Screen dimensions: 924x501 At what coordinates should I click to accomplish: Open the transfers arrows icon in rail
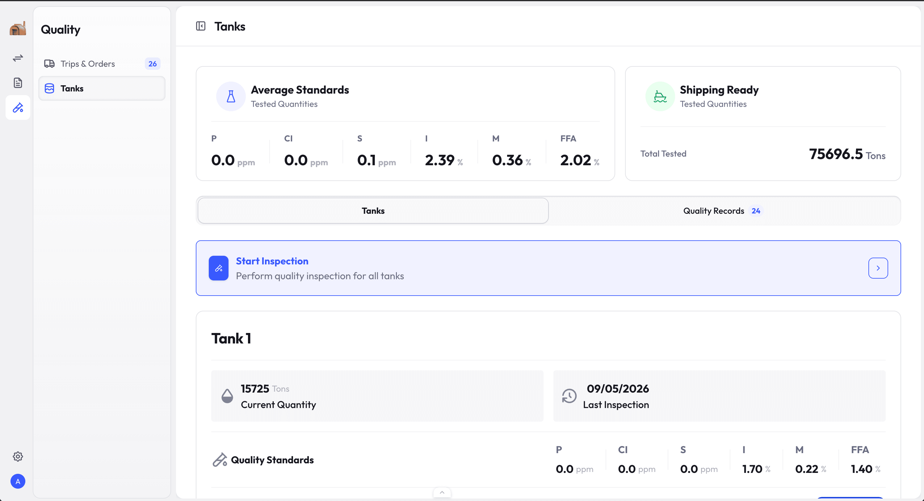(18, 58)
